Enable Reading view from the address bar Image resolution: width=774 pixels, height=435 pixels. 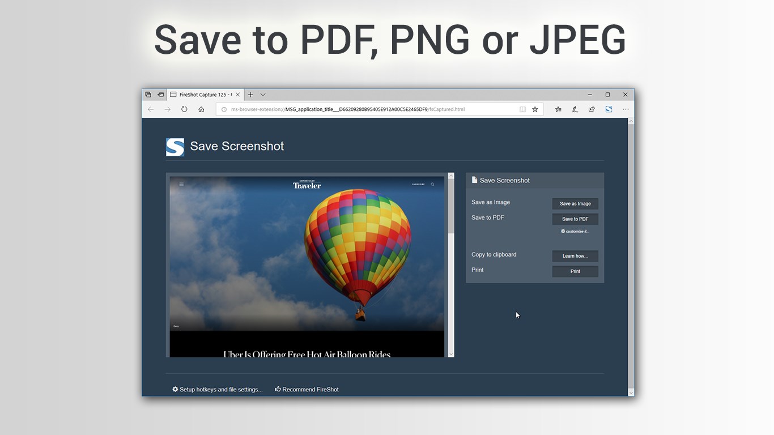522,109
